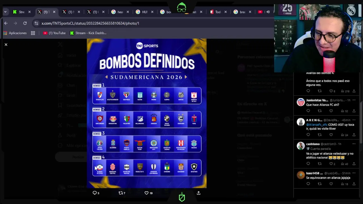The width and height of the screenshot is (363, 204).
Task: Like castrismo tweet with 2 likes
Action: pyautogui.click(x=332, y=164)
